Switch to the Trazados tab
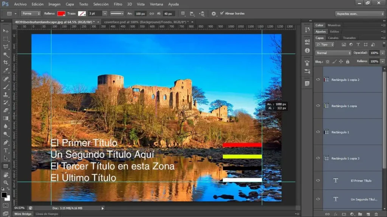387x217 pixels. pos(349,38)
